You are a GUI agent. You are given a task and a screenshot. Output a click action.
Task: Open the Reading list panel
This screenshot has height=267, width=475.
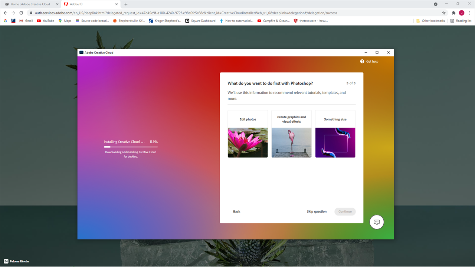[x=461, y=21]
